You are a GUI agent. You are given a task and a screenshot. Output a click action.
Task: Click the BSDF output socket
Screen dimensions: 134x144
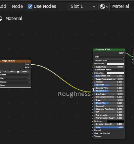(x=125, y=53)
